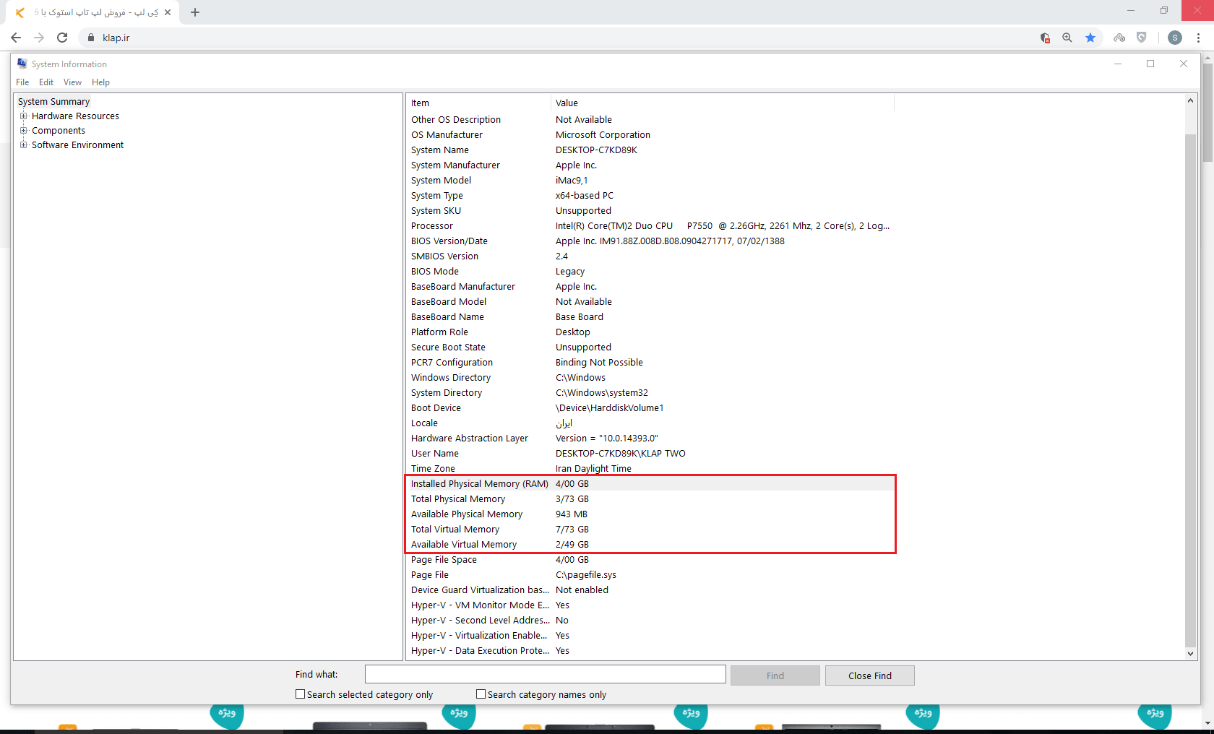Image resolution: width=1214 pixels, height=734 pixels.
Task: Open the Help menu
Action: [x=100, y=82]
